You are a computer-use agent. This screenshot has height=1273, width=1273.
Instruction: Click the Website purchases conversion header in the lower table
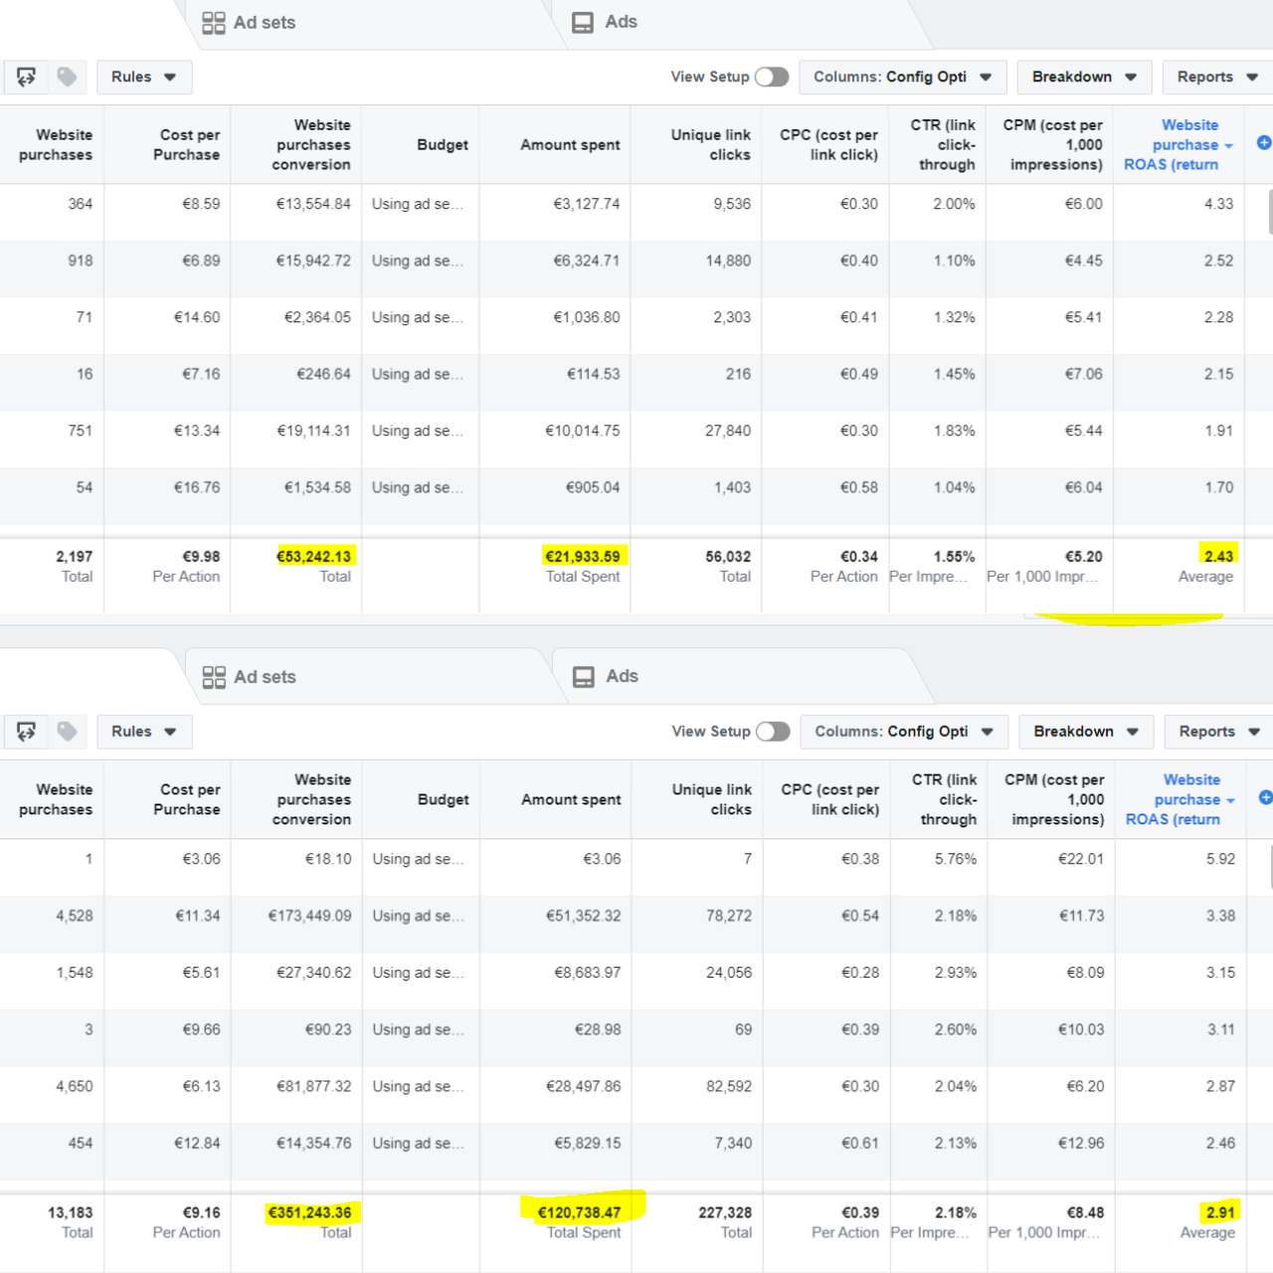coord(312,800)
